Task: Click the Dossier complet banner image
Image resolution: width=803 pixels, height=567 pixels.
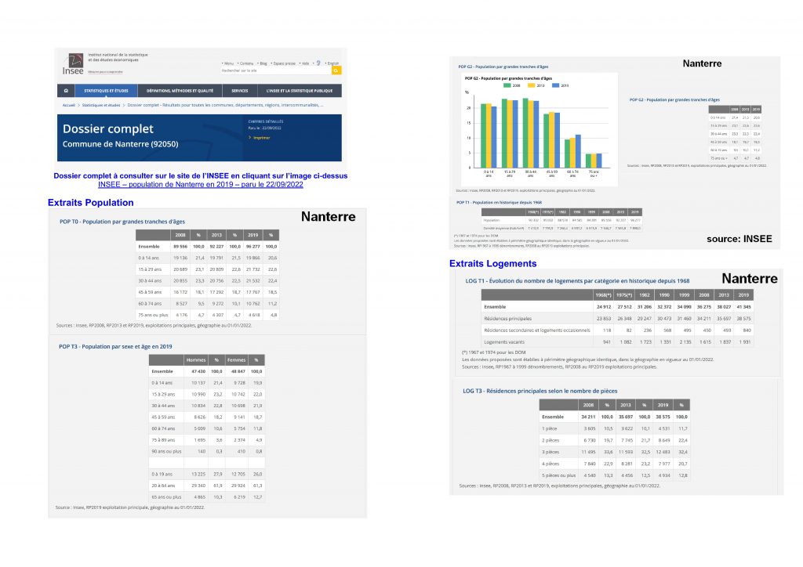Action: pos(199,138)
